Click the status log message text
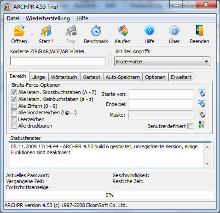This screenshot has width=220, height=213. click(x=104, y=149)
